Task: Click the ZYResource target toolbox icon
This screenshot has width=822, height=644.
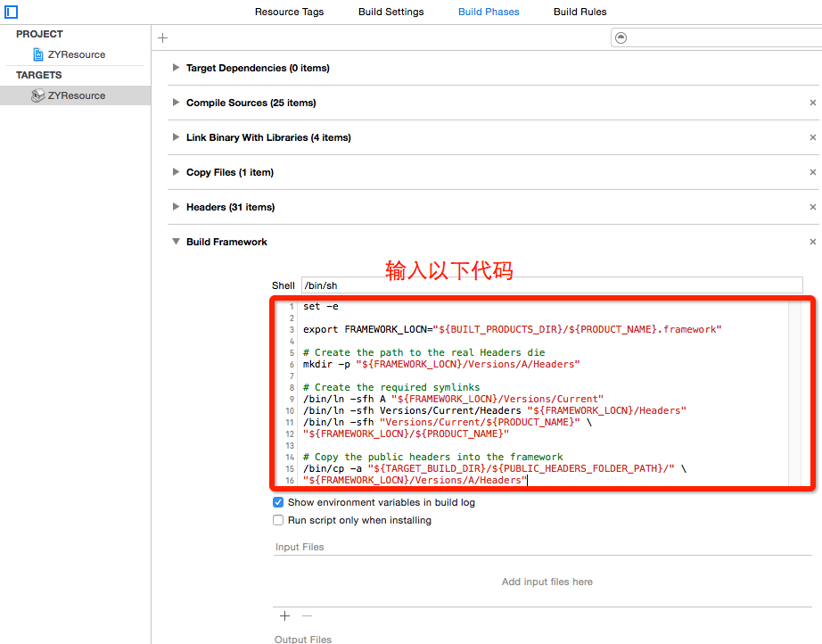Action: (37, 95)
